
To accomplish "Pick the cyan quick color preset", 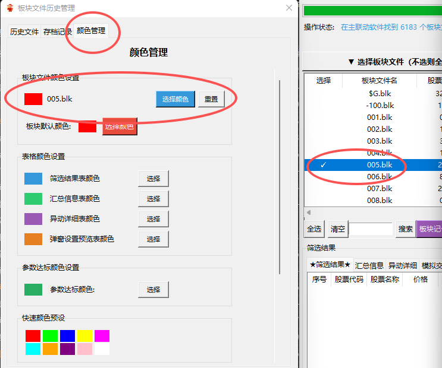I will pyautogui.click(x=33, y=349).
